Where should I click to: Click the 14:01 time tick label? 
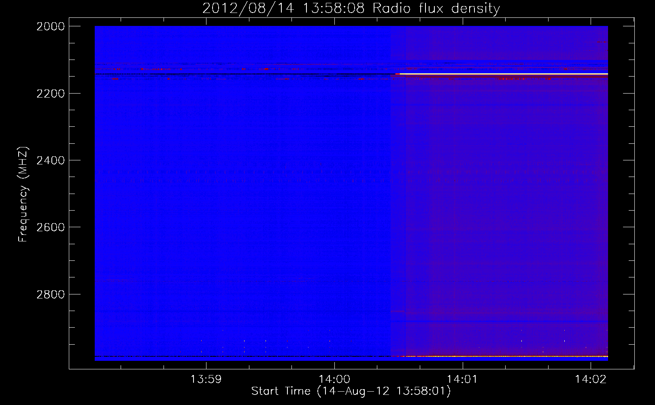(x=462, y=379)
